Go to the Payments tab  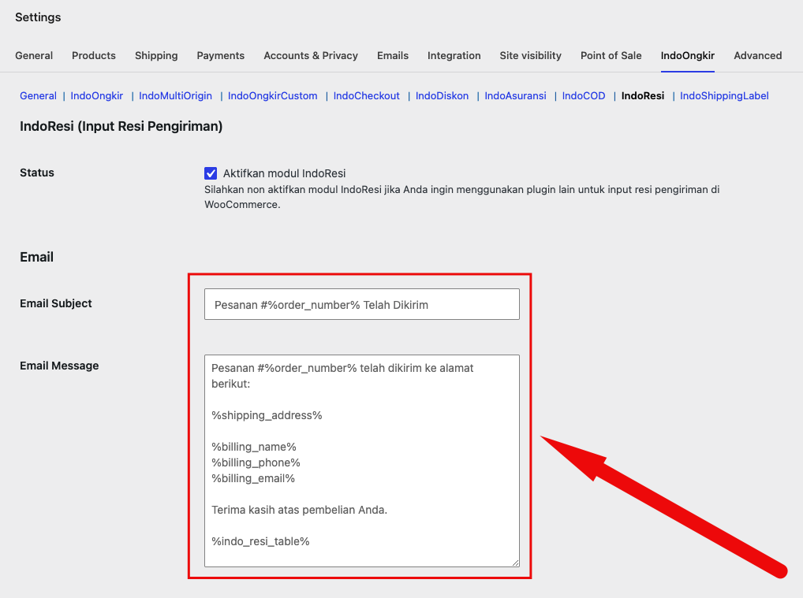point(221,55)
